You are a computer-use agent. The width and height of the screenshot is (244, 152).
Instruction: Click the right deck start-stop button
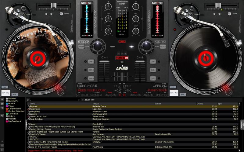(174, 93)
